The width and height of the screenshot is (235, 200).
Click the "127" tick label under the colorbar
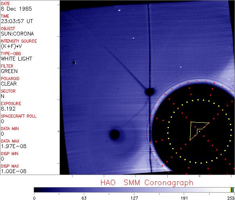[x=134, y=197]
